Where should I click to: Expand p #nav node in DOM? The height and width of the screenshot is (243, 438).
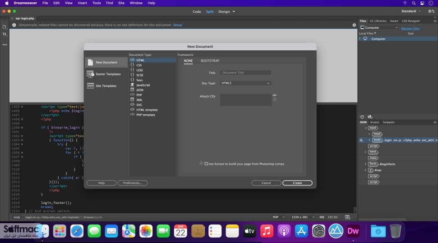point(365,170)
